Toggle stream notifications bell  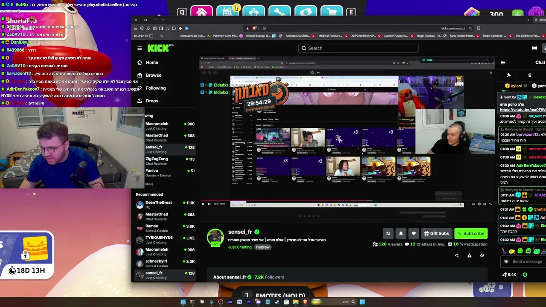click(x=401, y=233)
